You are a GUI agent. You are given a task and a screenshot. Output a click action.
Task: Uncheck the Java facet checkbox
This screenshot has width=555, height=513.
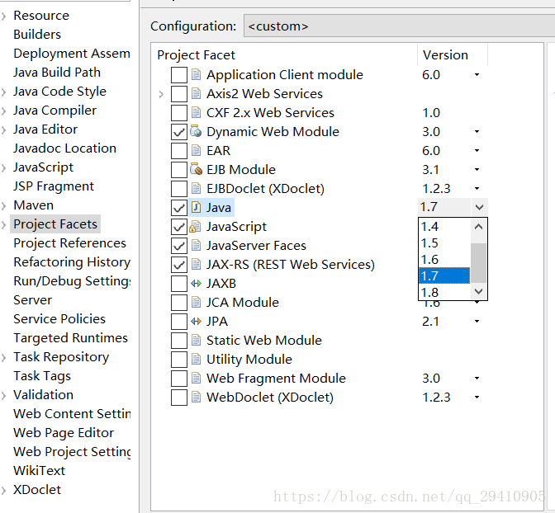pos(179,208)
